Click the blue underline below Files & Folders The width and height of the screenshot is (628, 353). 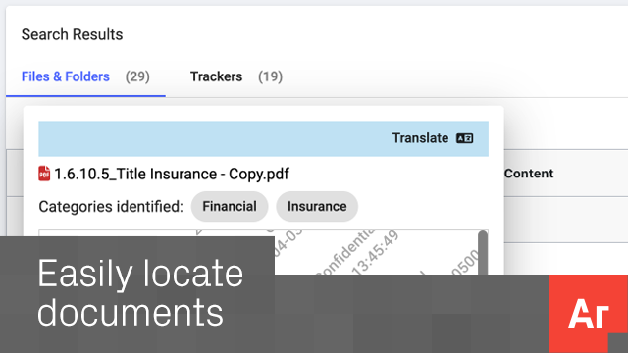coord(85,96)
